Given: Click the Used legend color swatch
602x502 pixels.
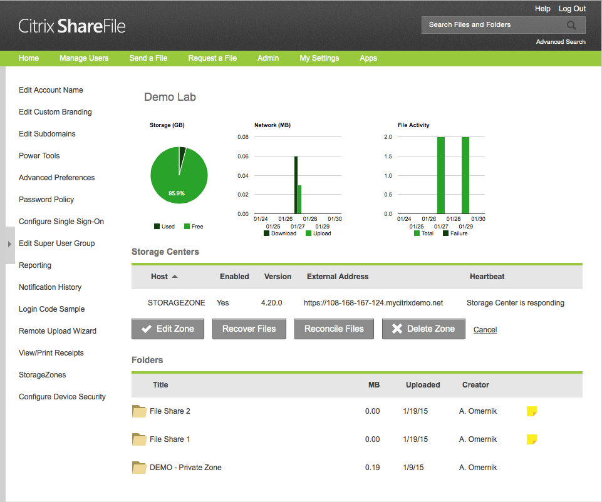Looking at the screenshot, I should [157, 226].
